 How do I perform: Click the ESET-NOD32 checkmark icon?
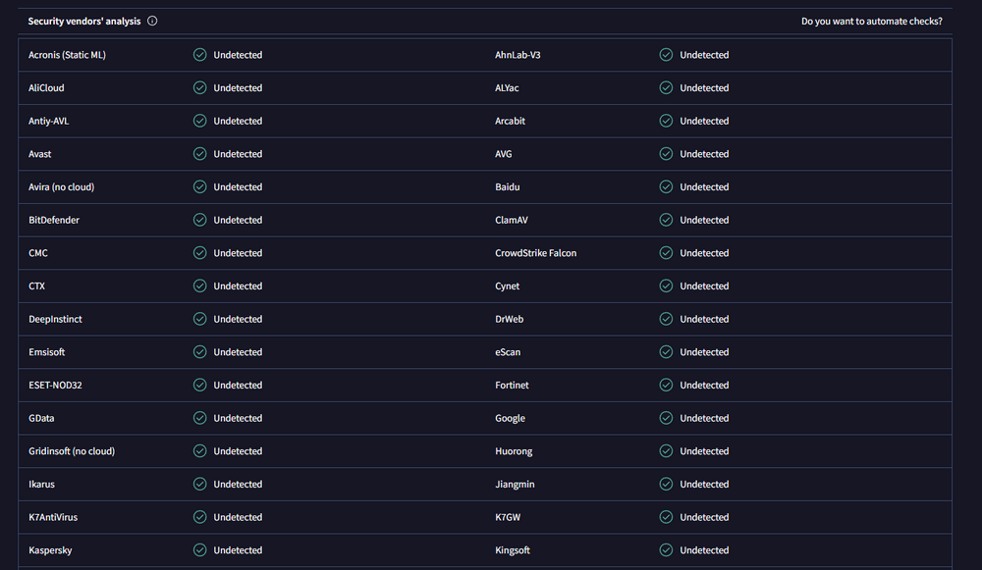click(200, 386)
